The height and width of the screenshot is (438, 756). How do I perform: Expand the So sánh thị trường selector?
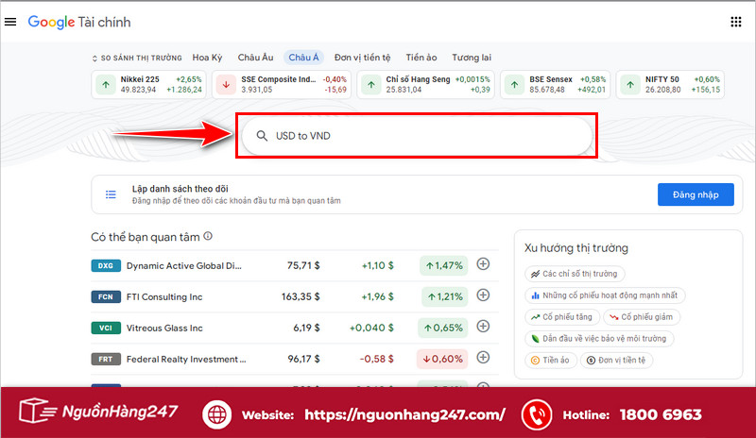136,58
